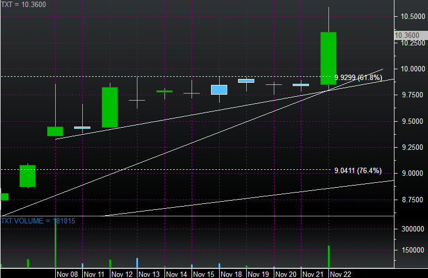Select the blue Nov 19 candle
This screenshot has width=428, height=278.
click(x=246, y=81)
